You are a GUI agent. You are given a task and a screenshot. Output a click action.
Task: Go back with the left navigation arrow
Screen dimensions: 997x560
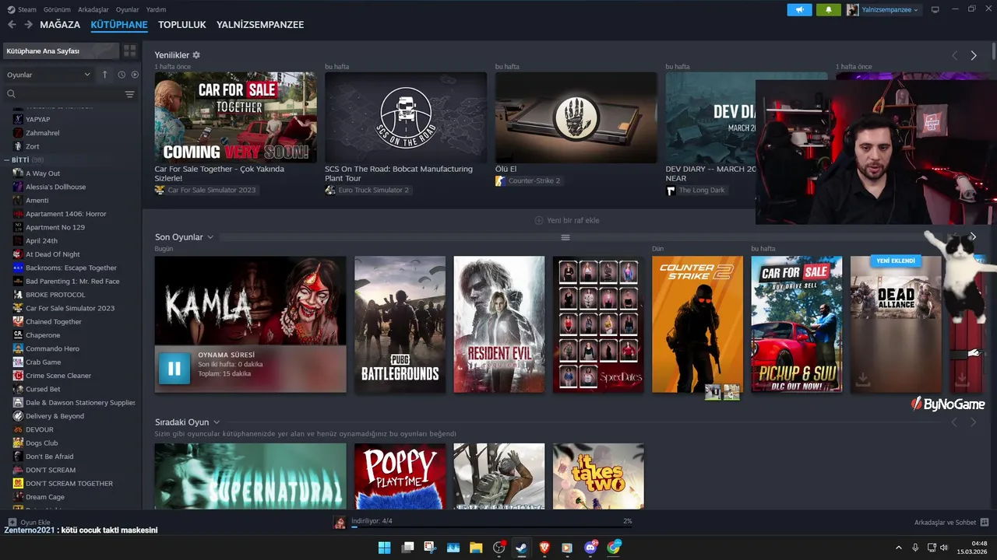coord(12,25)
